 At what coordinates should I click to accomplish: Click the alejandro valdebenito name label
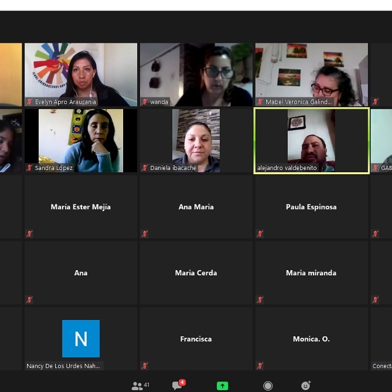[287, 168]
